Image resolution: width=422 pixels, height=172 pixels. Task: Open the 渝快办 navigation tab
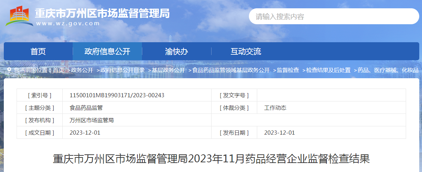(x=177, y=52)
